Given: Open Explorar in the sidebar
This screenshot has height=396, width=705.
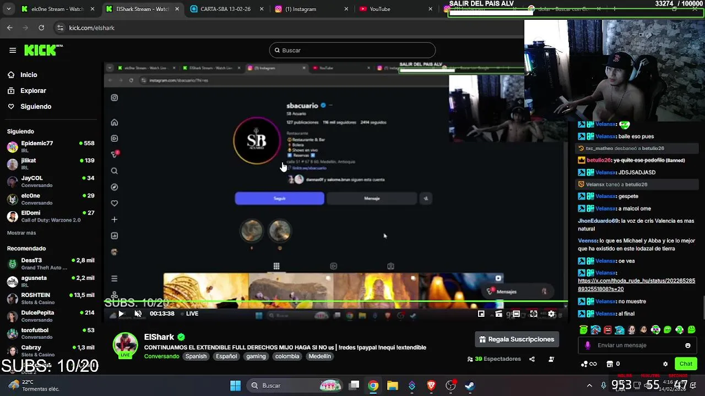Looking at the screenshot, I should pos(33,91).
